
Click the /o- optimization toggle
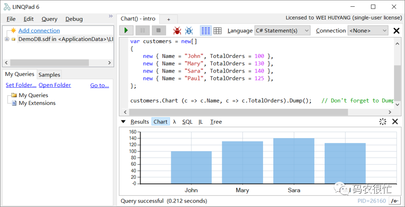coord(394,201)
